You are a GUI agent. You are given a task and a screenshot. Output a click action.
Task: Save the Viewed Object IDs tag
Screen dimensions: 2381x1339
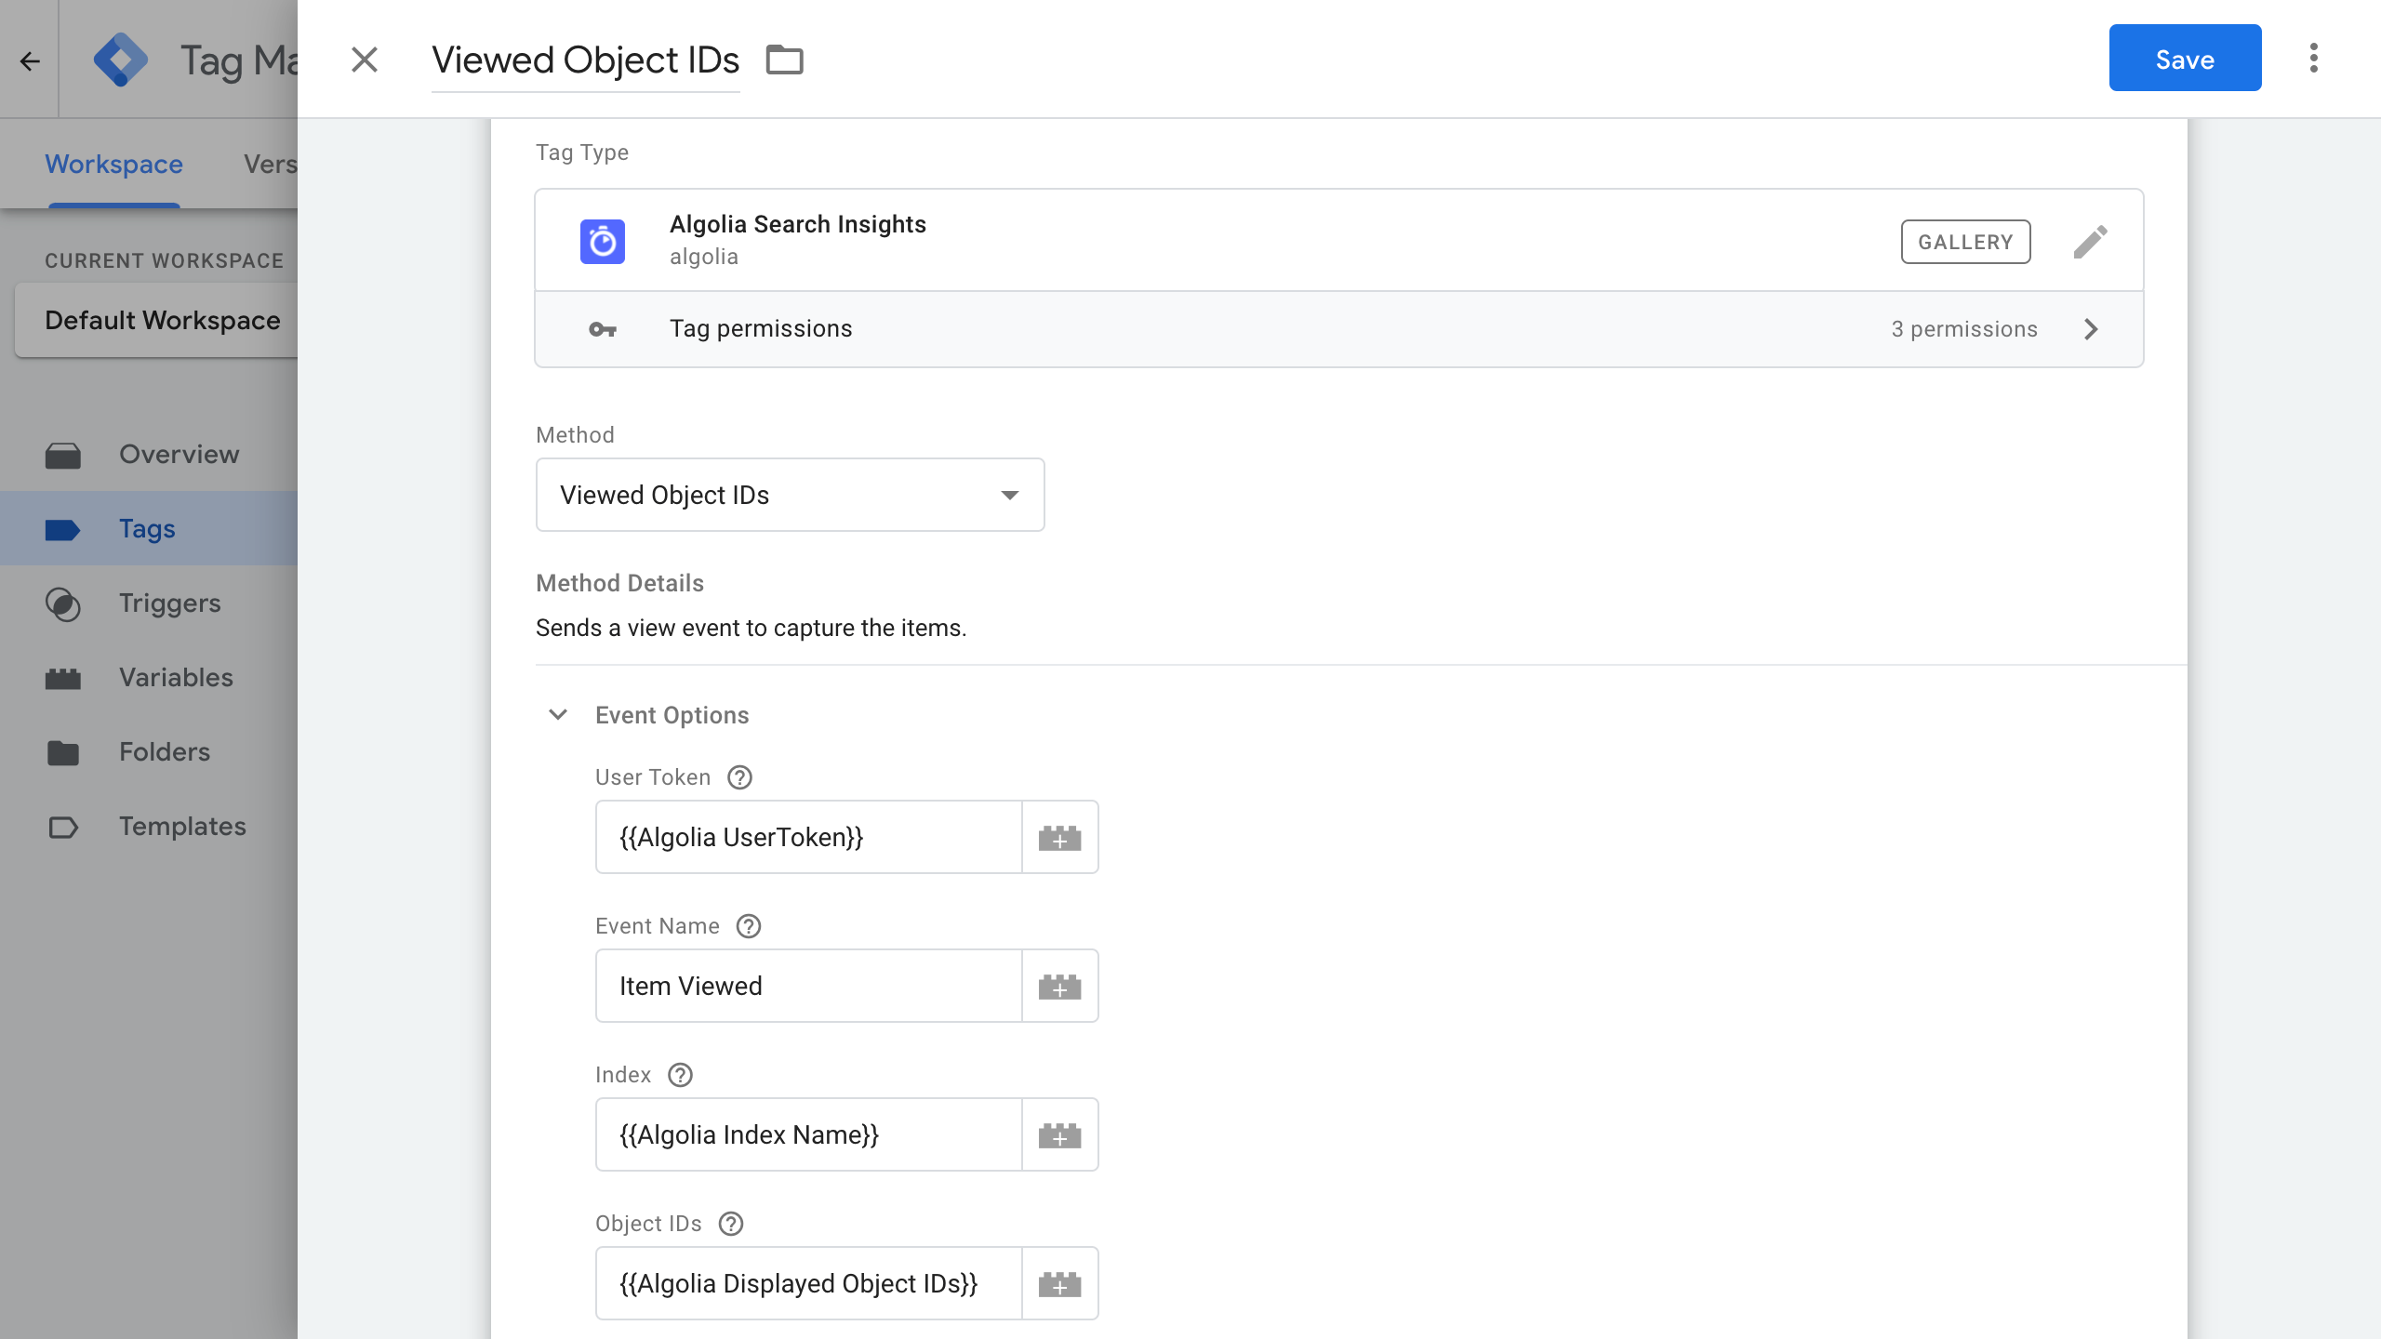pos(2185,58)
